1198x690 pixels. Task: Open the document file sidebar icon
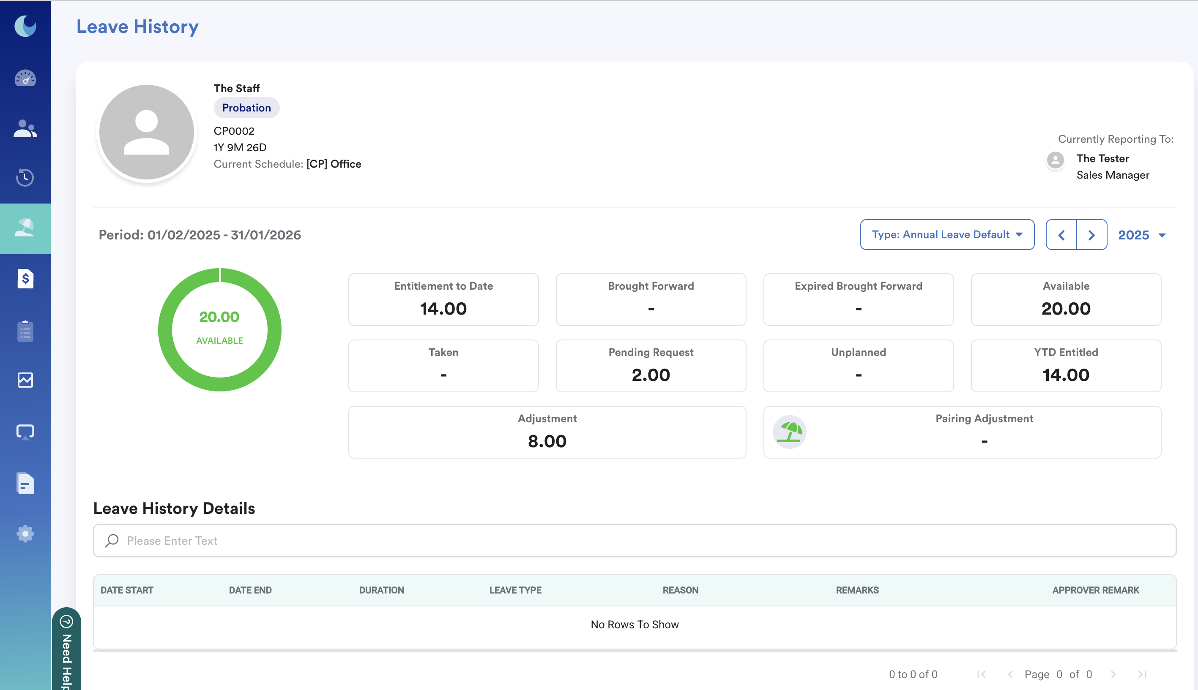pos(25,484)
